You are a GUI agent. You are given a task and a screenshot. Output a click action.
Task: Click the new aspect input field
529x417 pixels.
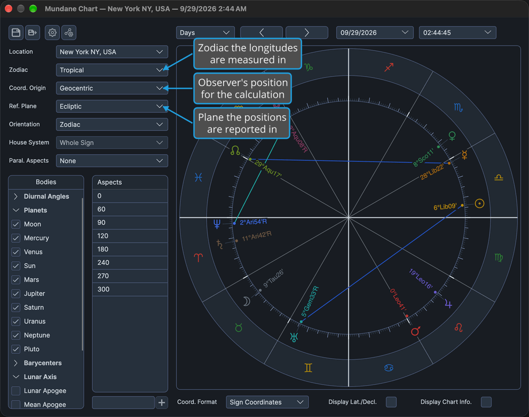coord(123,403)
